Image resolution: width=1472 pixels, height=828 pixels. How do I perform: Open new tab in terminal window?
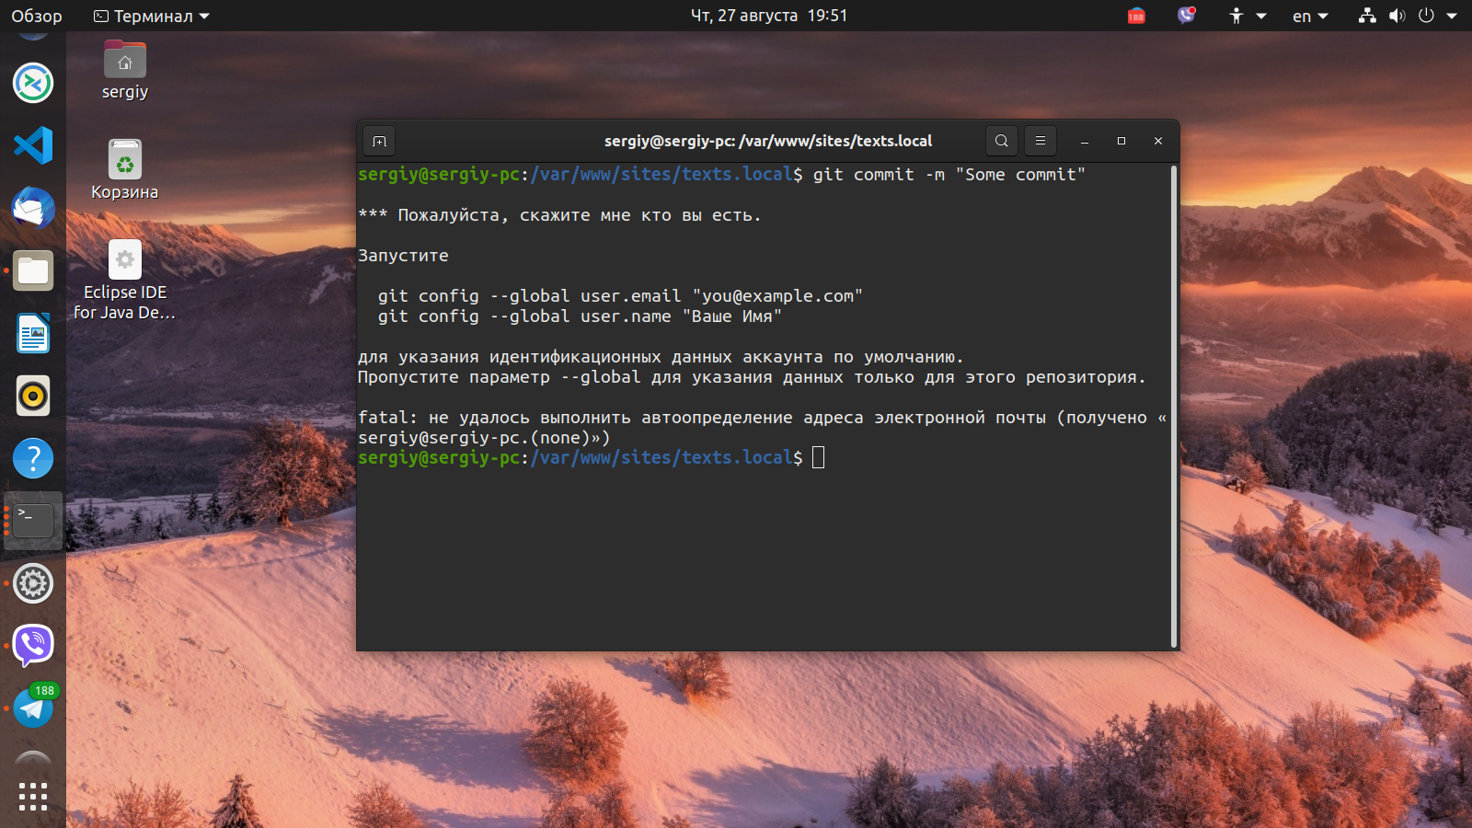[379, 141]
